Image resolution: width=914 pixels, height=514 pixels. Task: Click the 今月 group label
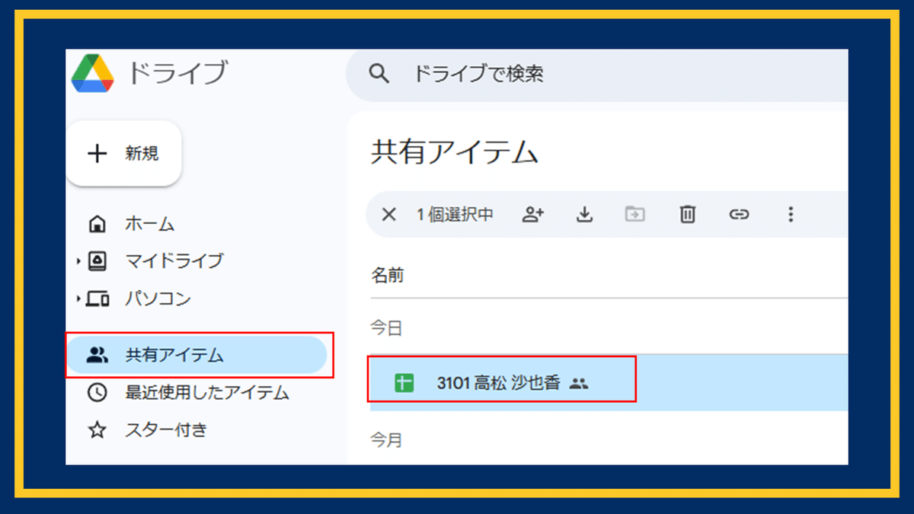point(386,440)
